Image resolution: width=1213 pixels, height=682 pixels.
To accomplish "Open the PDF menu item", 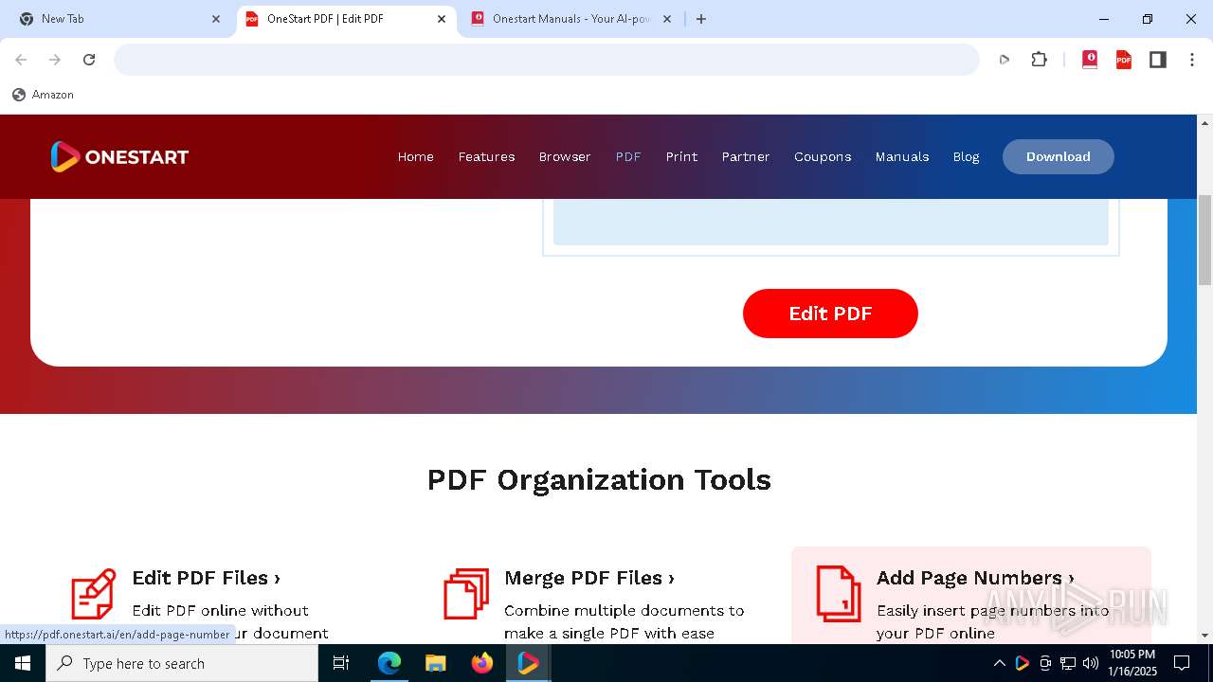I will point(628,156).
